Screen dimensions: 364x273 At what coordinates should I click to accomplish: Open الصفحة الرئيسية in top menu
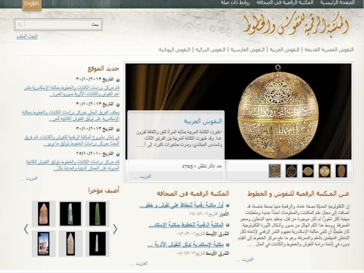pyautogui.click(x=337, y=3)
